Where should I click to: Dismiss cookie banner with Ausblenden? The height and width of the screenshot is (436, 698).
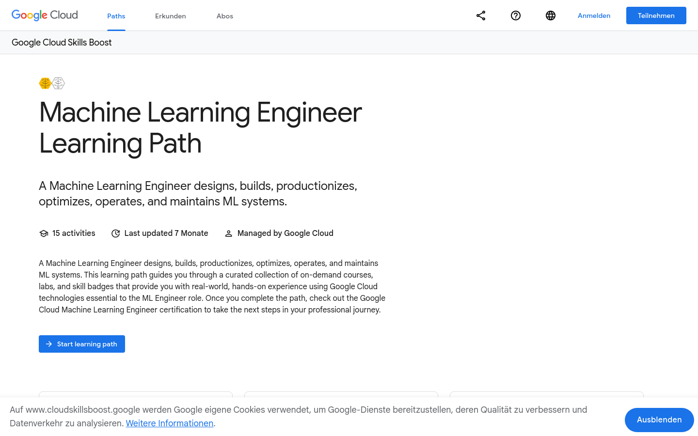tap(659, 420)
